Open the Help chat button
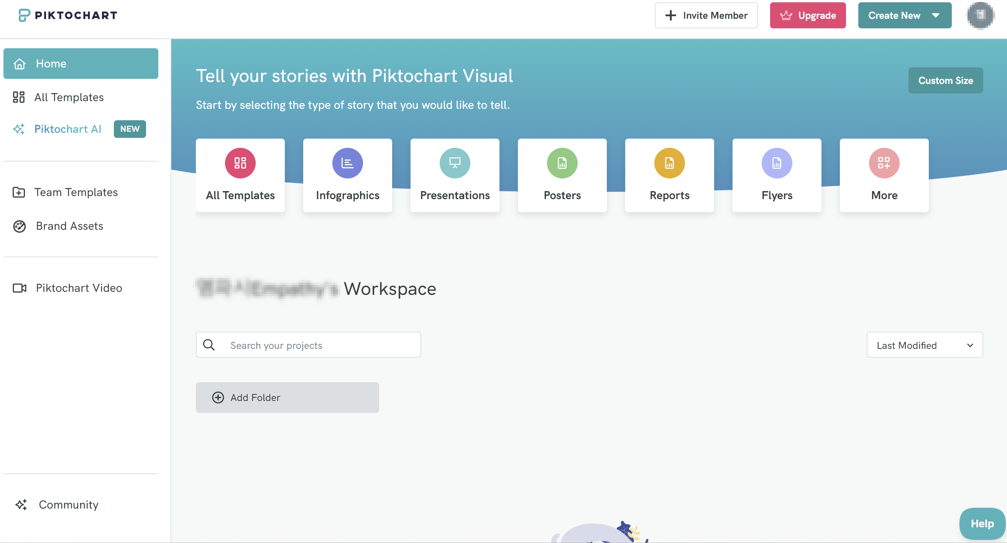1007x543 pixels. [x=982, y=523]
